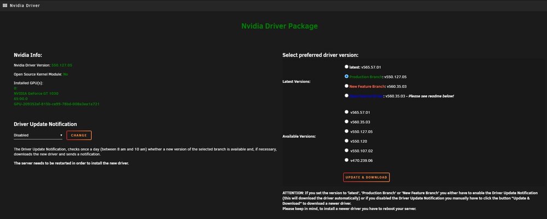Pick the v550.120 driver radio button
The height and width of the screenshot is (219, 547).
[x=346, y=141]
